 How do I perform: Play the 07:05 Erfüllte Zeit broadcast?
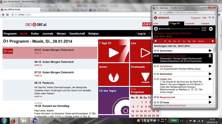tap(210, 79)
